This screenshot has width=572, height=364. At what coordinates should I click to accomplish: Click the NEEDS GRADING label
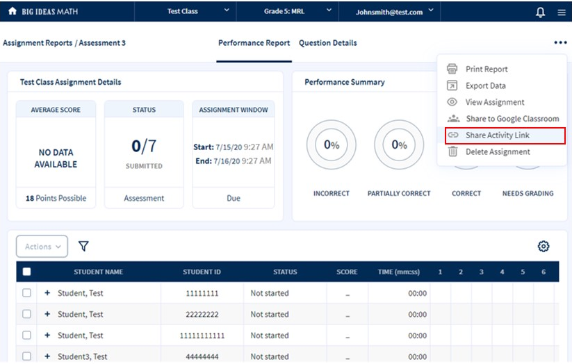[528, 194]
